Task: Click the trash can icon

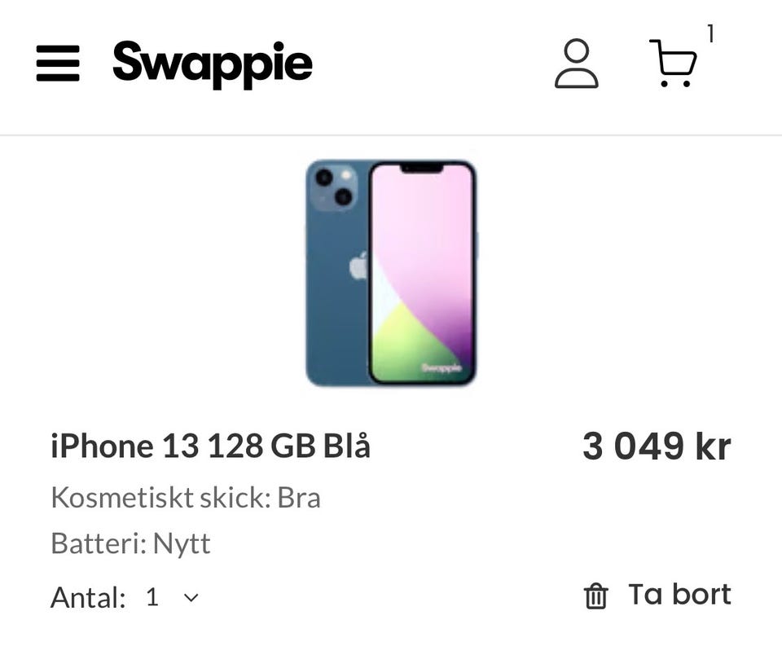Action: (x=595, y=596)
